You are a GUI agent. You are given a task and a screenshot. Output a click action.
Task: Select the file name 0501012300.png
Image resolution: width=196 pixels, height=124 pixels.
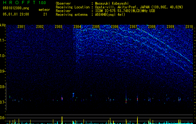coord(16,8)
